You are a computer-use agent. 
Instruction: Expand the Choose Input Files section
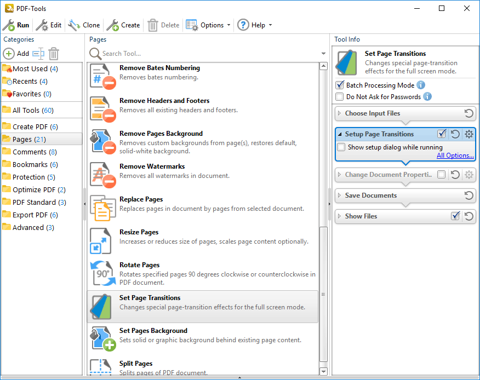340,113
